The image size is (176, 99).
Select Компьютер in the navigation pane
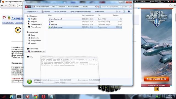32,49
